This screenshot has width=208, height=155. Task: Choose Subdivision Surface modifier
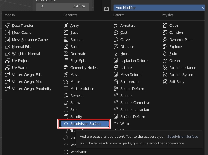coord(85,124)
